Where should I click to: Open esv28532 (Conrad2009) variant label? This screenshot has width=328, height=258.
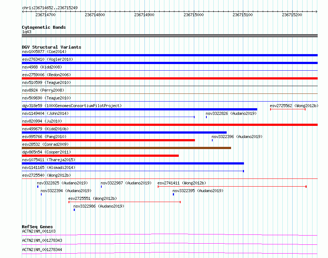point(45,144)
